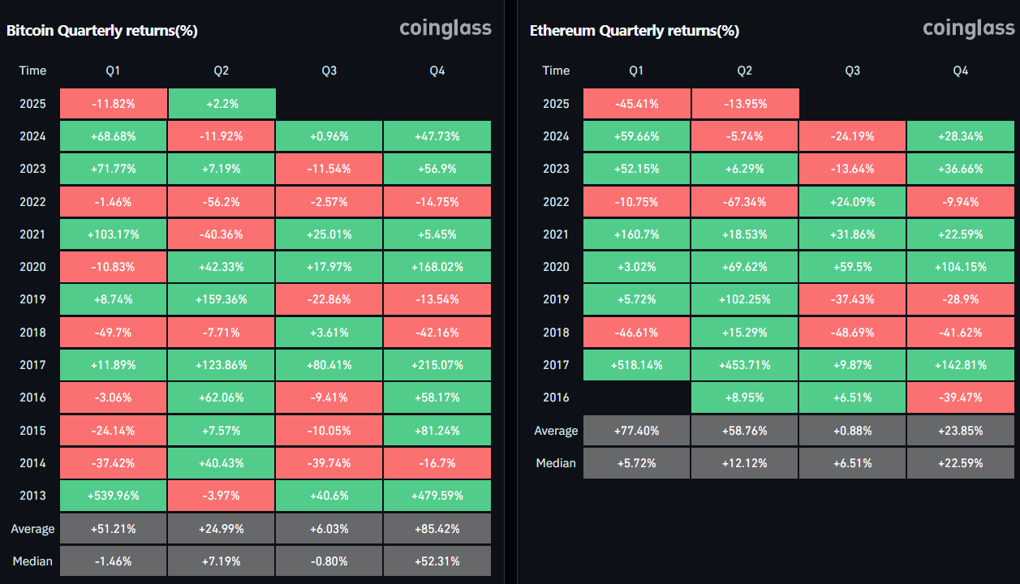Click the Q2 column header in Ethereum table
This screenshot has width=1020, height=584.
coord(745,71)
